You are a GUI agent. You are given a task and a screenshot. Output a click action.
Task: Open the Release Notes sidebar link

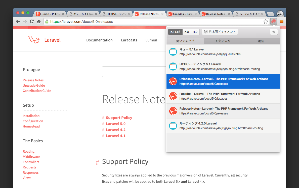(33, 80)
